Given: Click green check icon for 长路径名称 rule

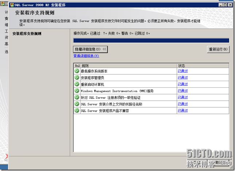Looking at the screenshot, I should 77,104.
